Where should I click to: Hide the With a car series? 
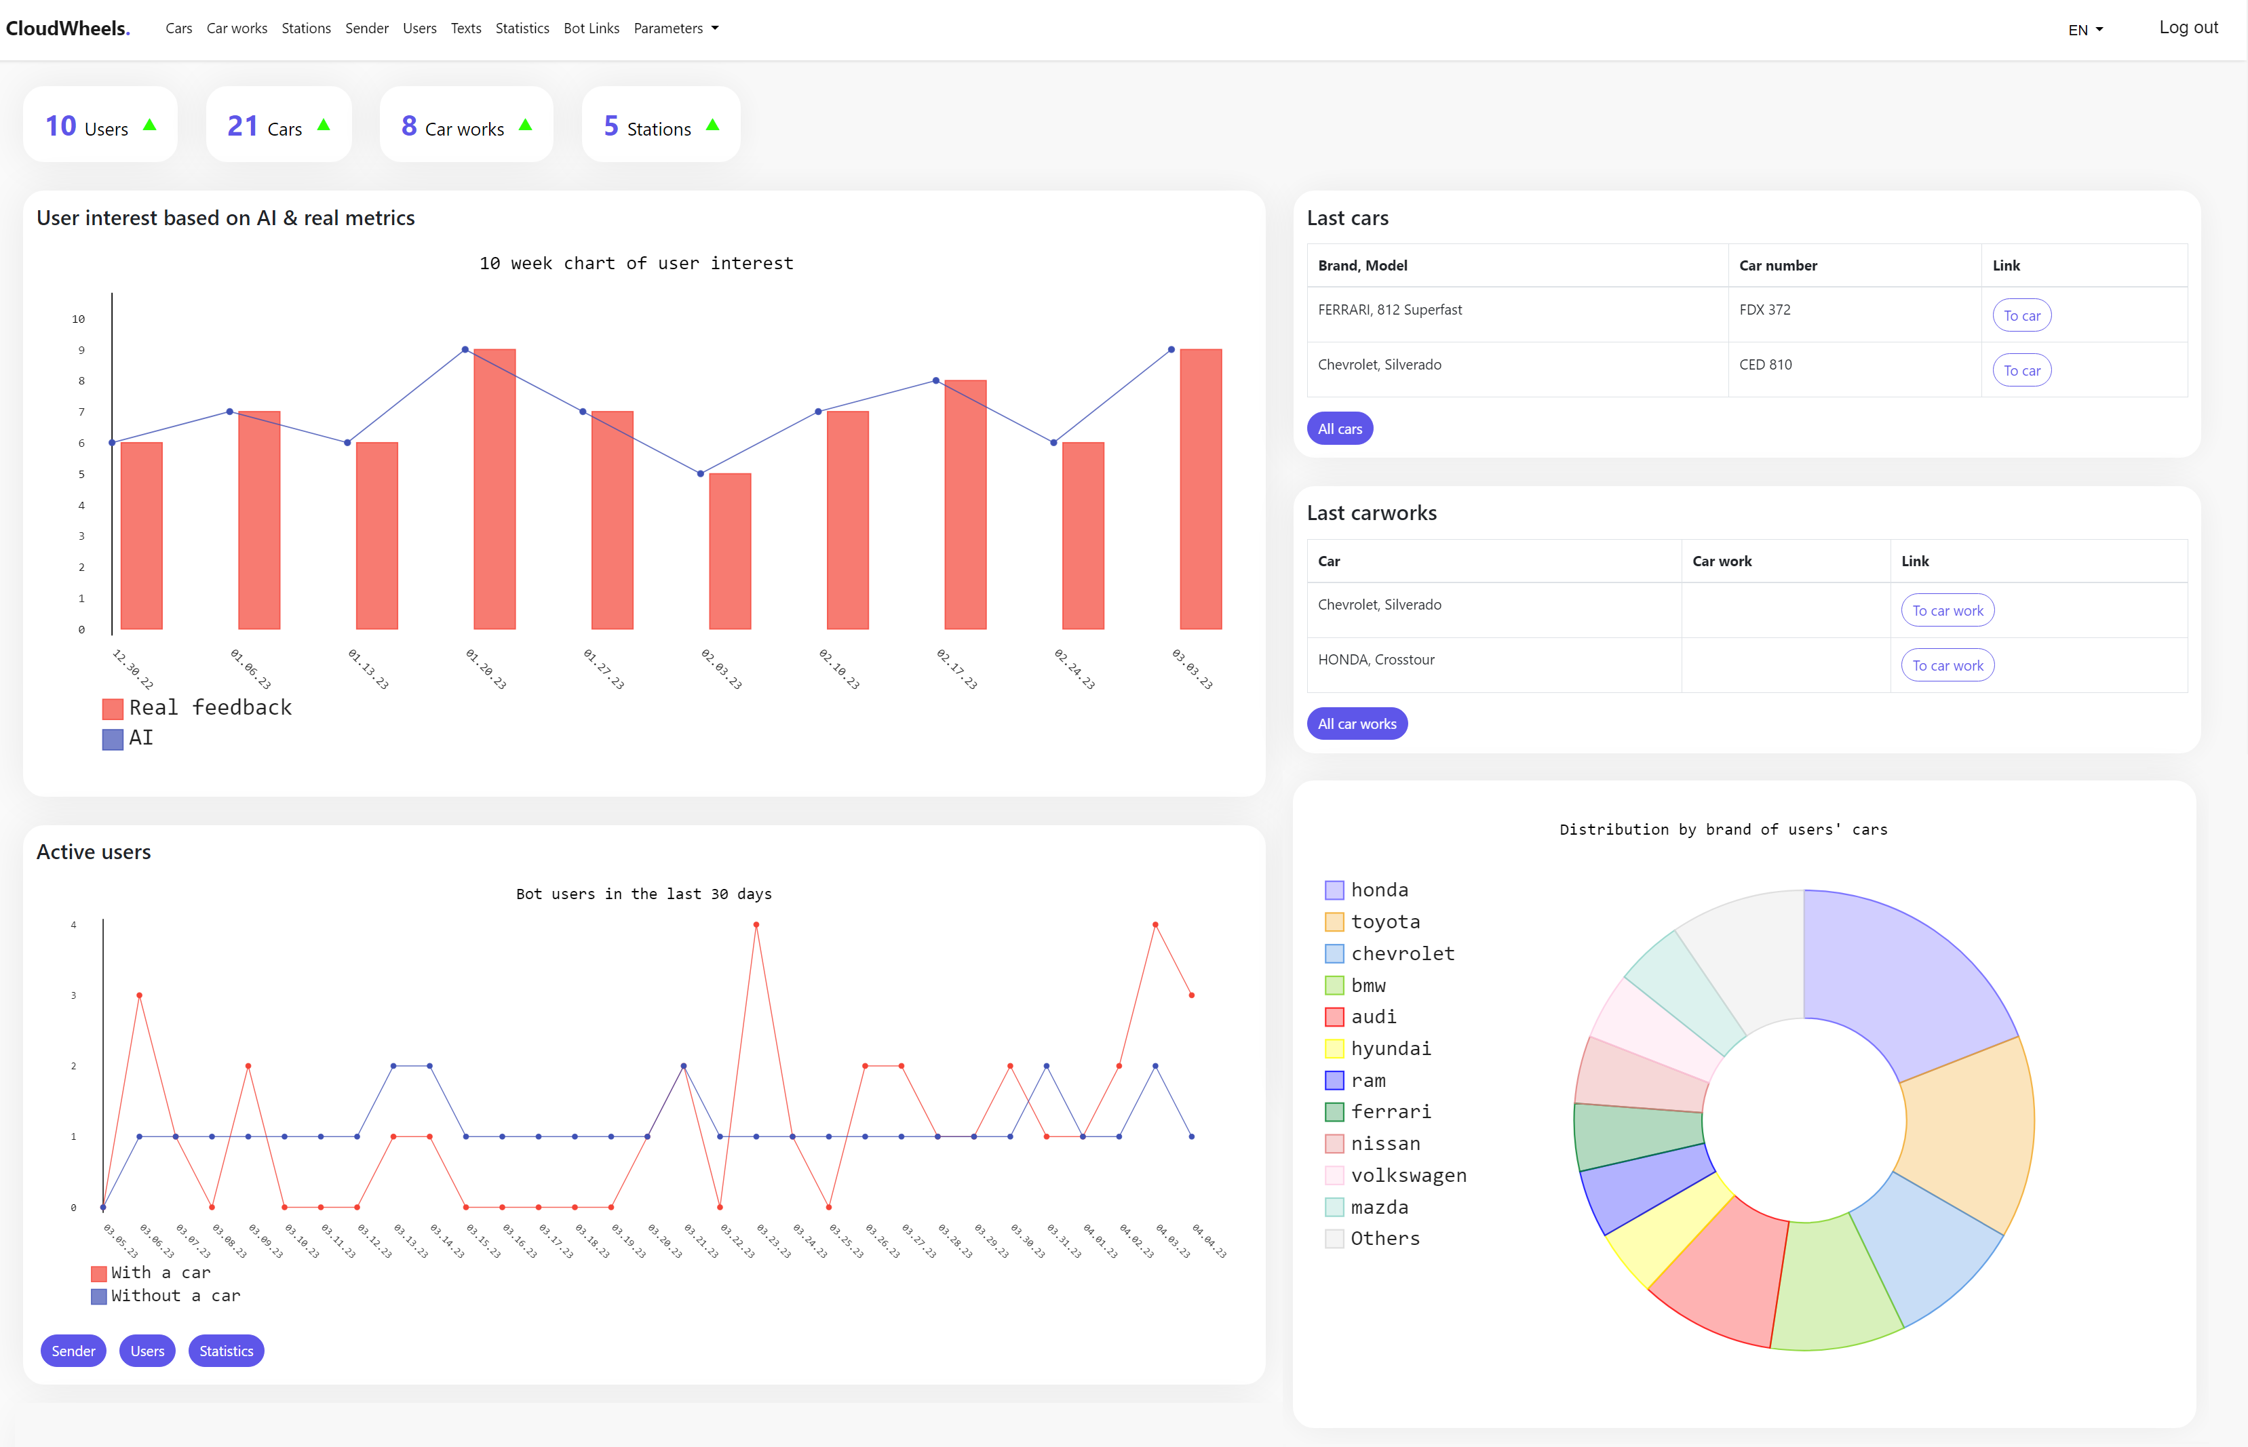click(98, 1273)
